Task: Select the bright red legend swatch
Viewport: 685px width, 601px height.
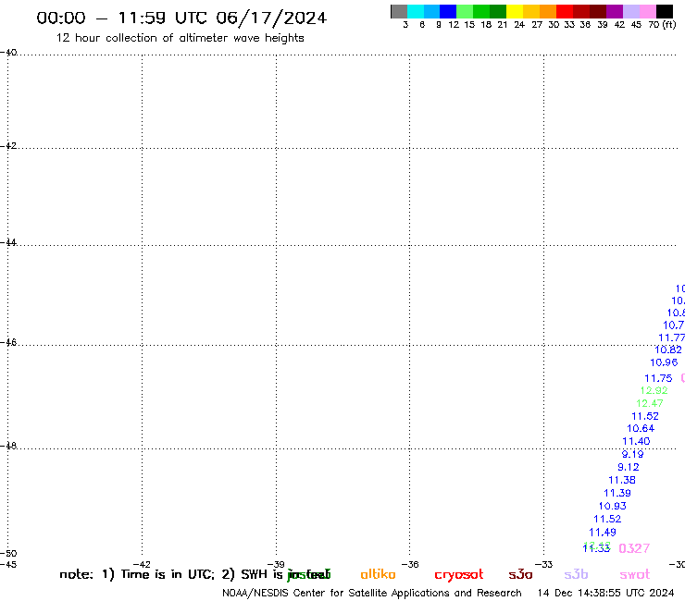Action: [x=565, y=11]
